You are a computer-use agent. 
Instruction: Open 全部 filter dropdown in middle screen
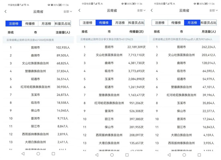click(141, 10)
